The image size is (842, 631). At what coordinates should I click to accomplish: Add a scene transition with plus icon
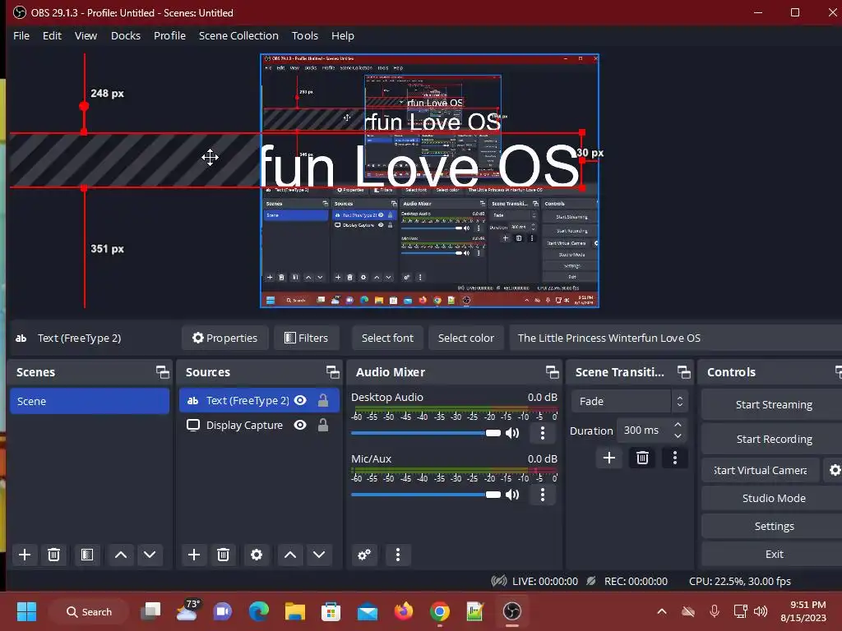[609, 458]
